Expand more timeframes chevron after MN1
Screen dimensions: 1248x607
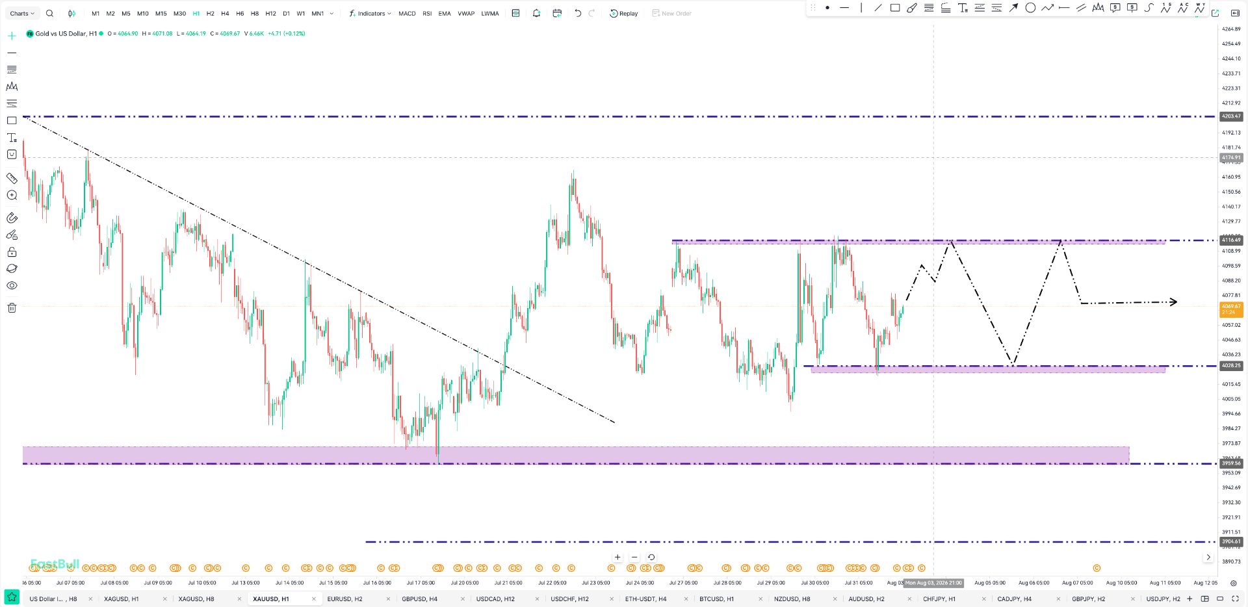tap(331, 14)
